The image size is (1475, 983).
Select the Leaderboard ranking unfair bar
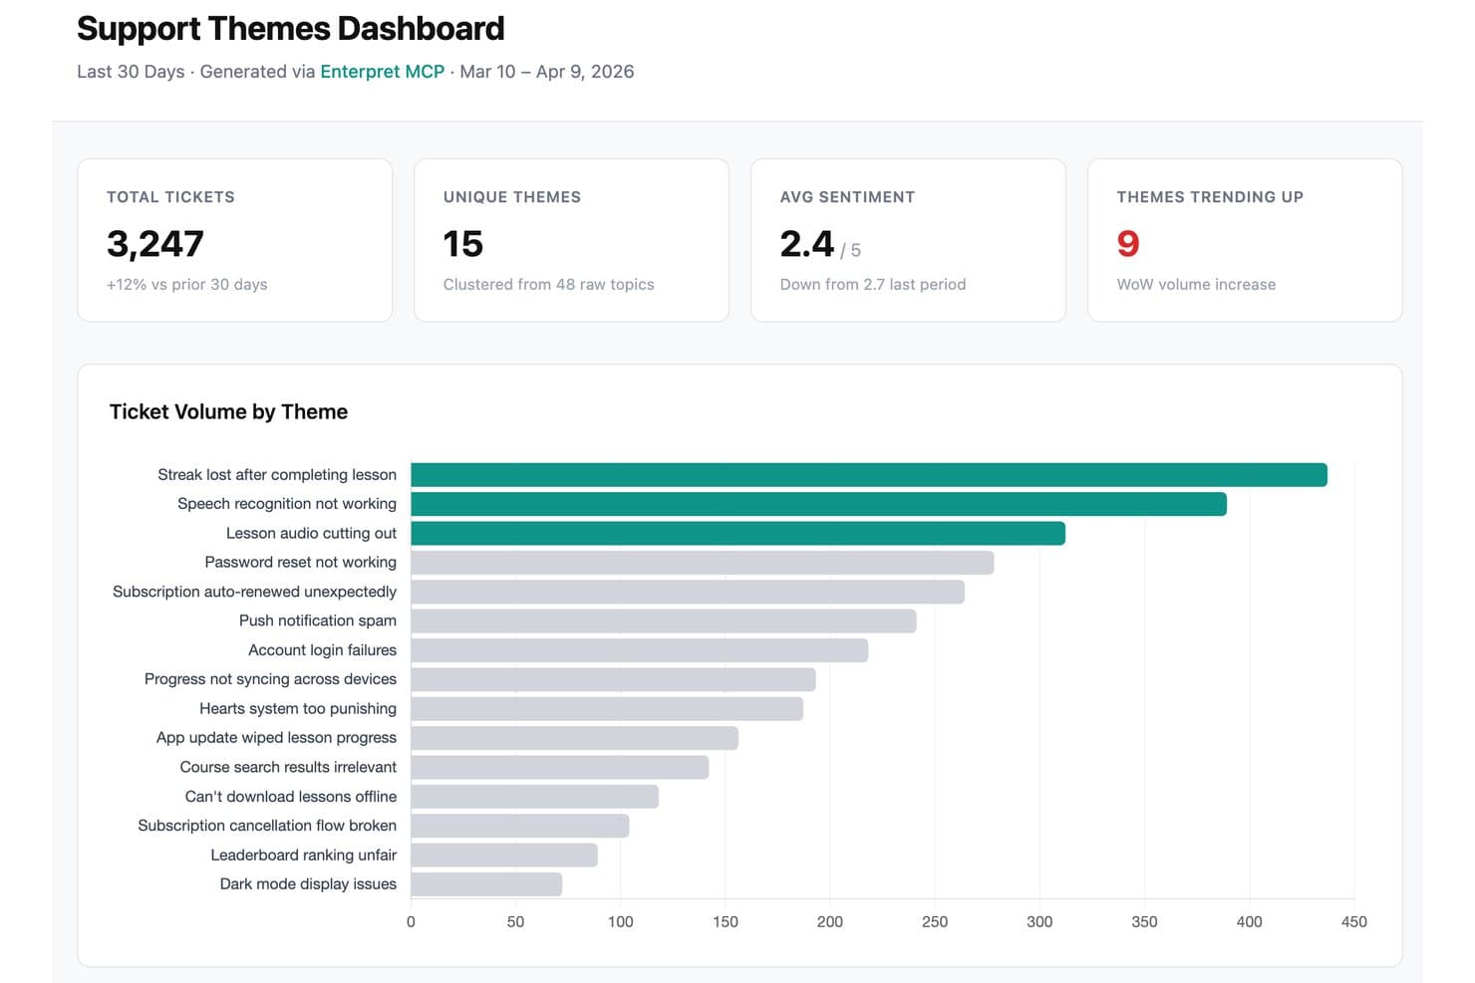504,856
